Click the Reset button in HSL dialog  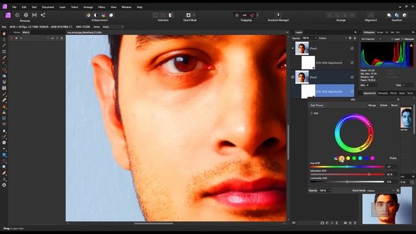[x=395, y=105]
